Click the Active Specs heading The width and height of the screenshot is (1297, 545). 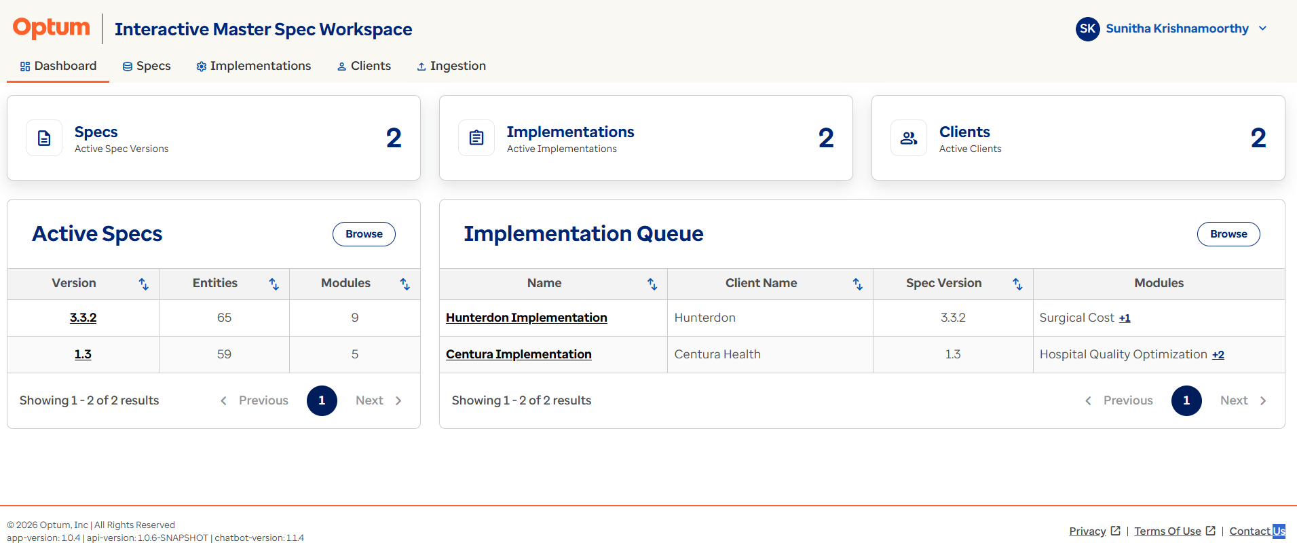coord(97,233)
